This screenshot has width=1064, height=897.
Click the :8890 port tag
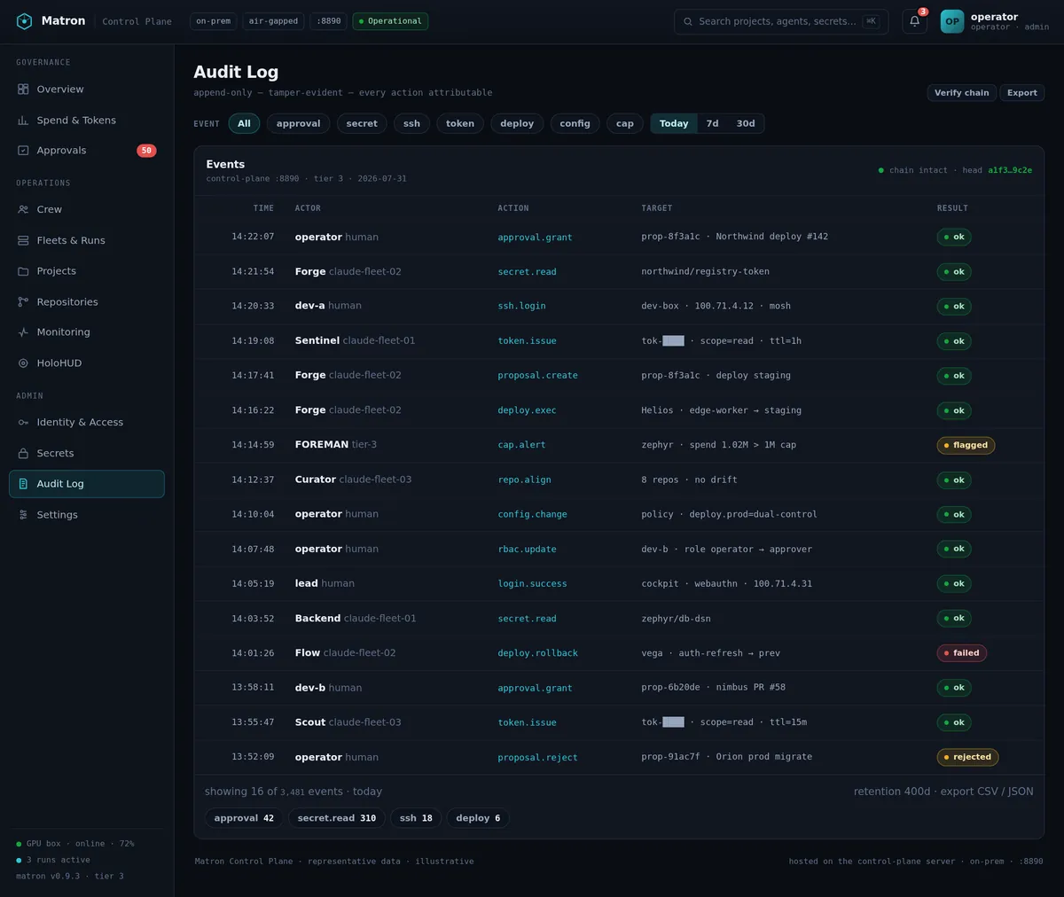(329, 21)
